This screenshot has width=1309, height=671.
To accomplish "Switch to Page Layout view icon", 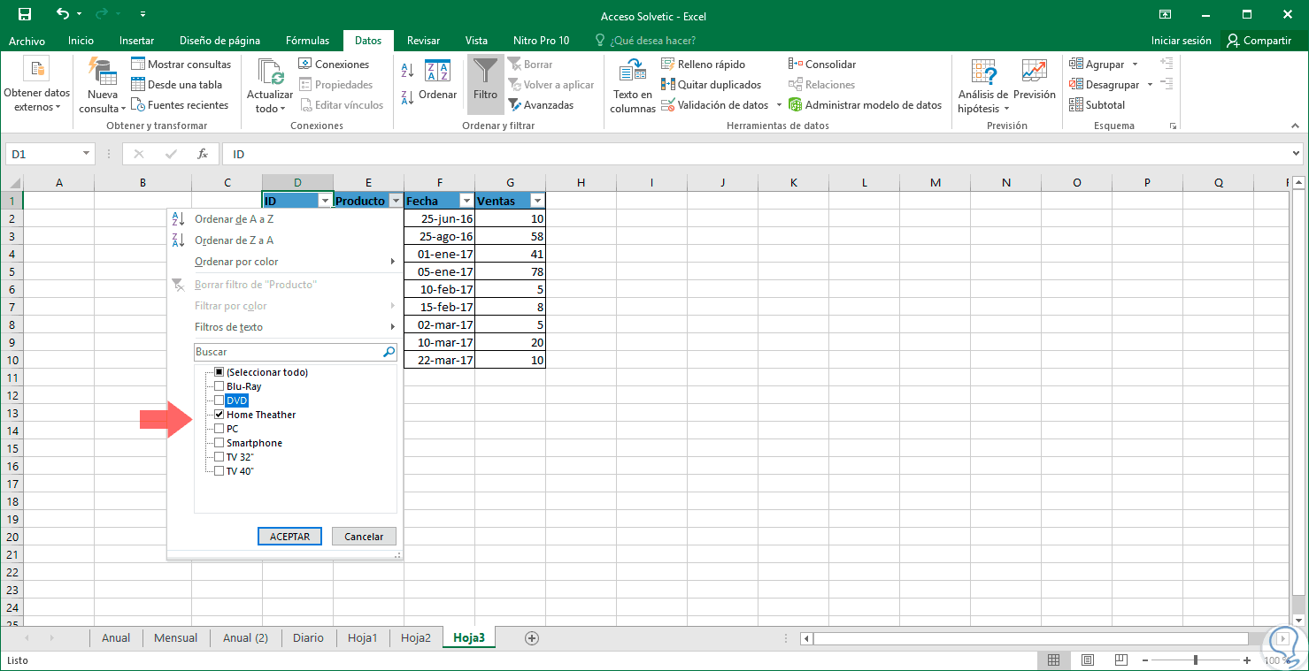I will pyautogui.click(x=1088, y=660).
